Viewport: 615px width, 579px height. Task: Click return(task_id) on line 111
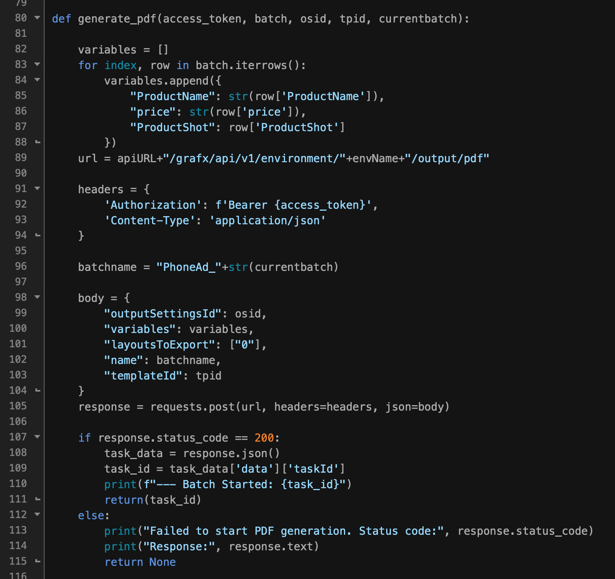coord(153,500)
